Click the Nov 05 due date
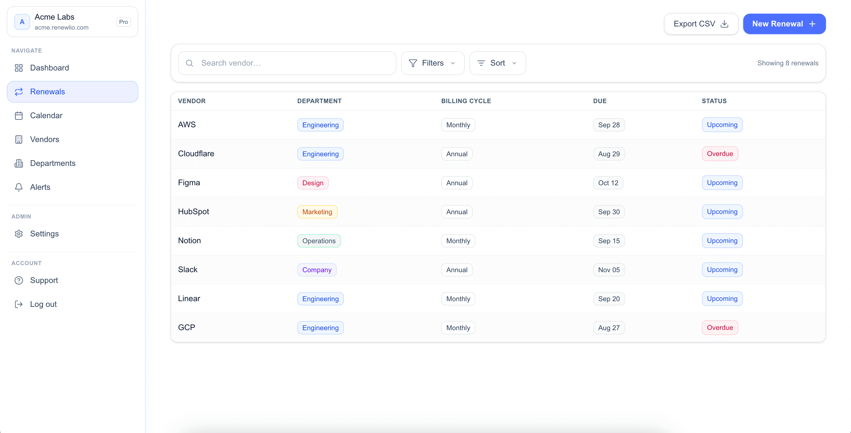The width and height of the screenshot is (851, 433). coord(609,270)
